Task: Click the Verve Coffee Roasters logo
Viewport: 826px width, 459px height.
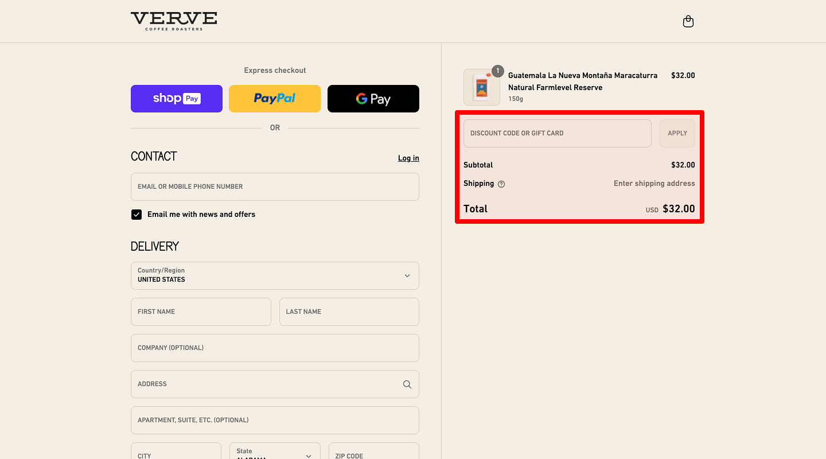Action: 174,21
